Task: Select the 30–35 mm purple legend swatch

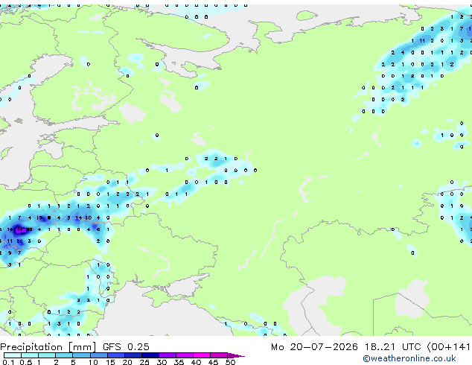Action: pyautogui.click(x=168, y=355)
